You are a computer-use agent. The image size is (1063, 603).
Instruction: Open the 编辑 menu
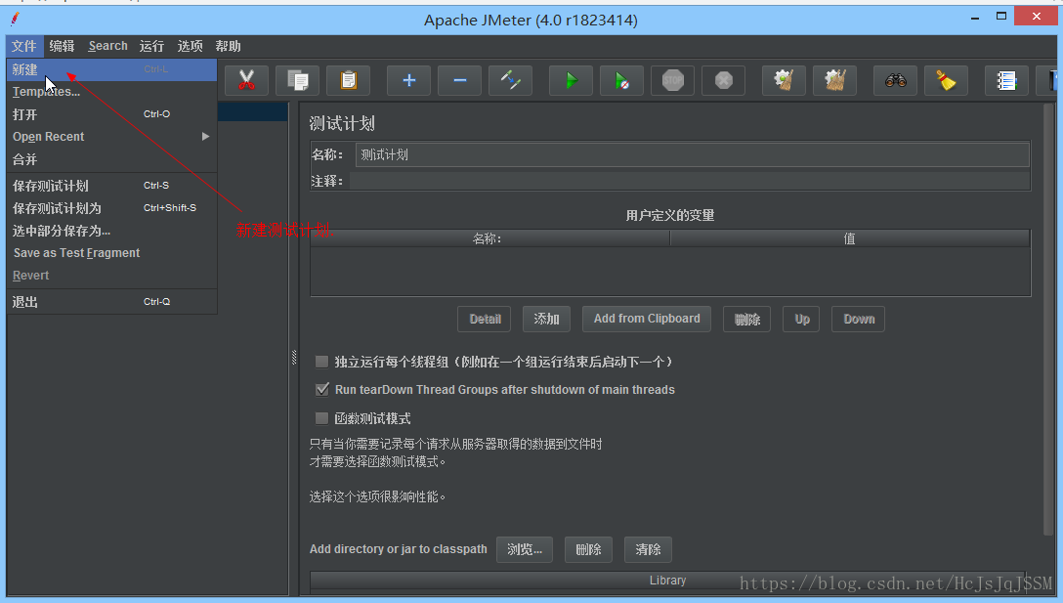(x=62, y=46)
